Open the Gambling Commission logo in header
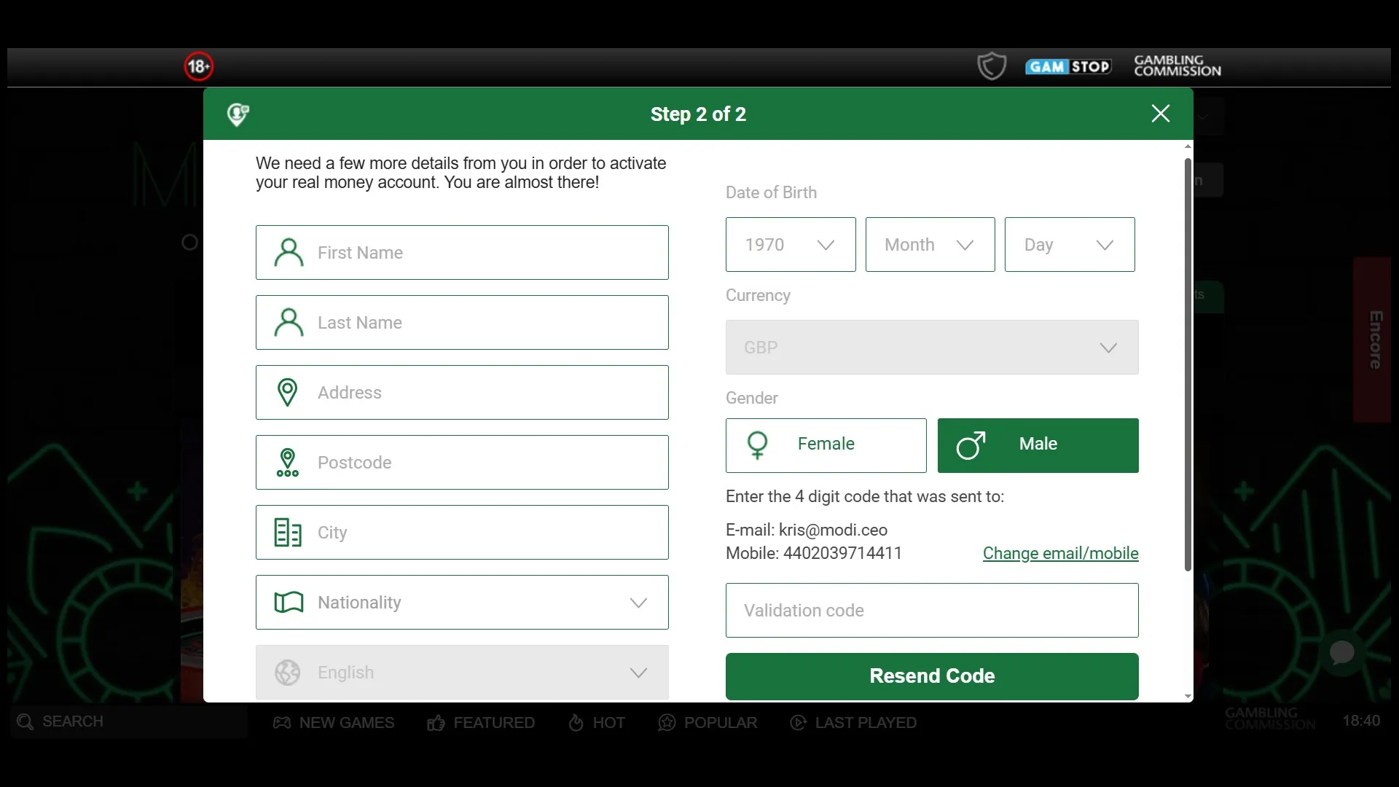The height and width of the screenshot is (787, 1399). click(x=1177, y=66)
